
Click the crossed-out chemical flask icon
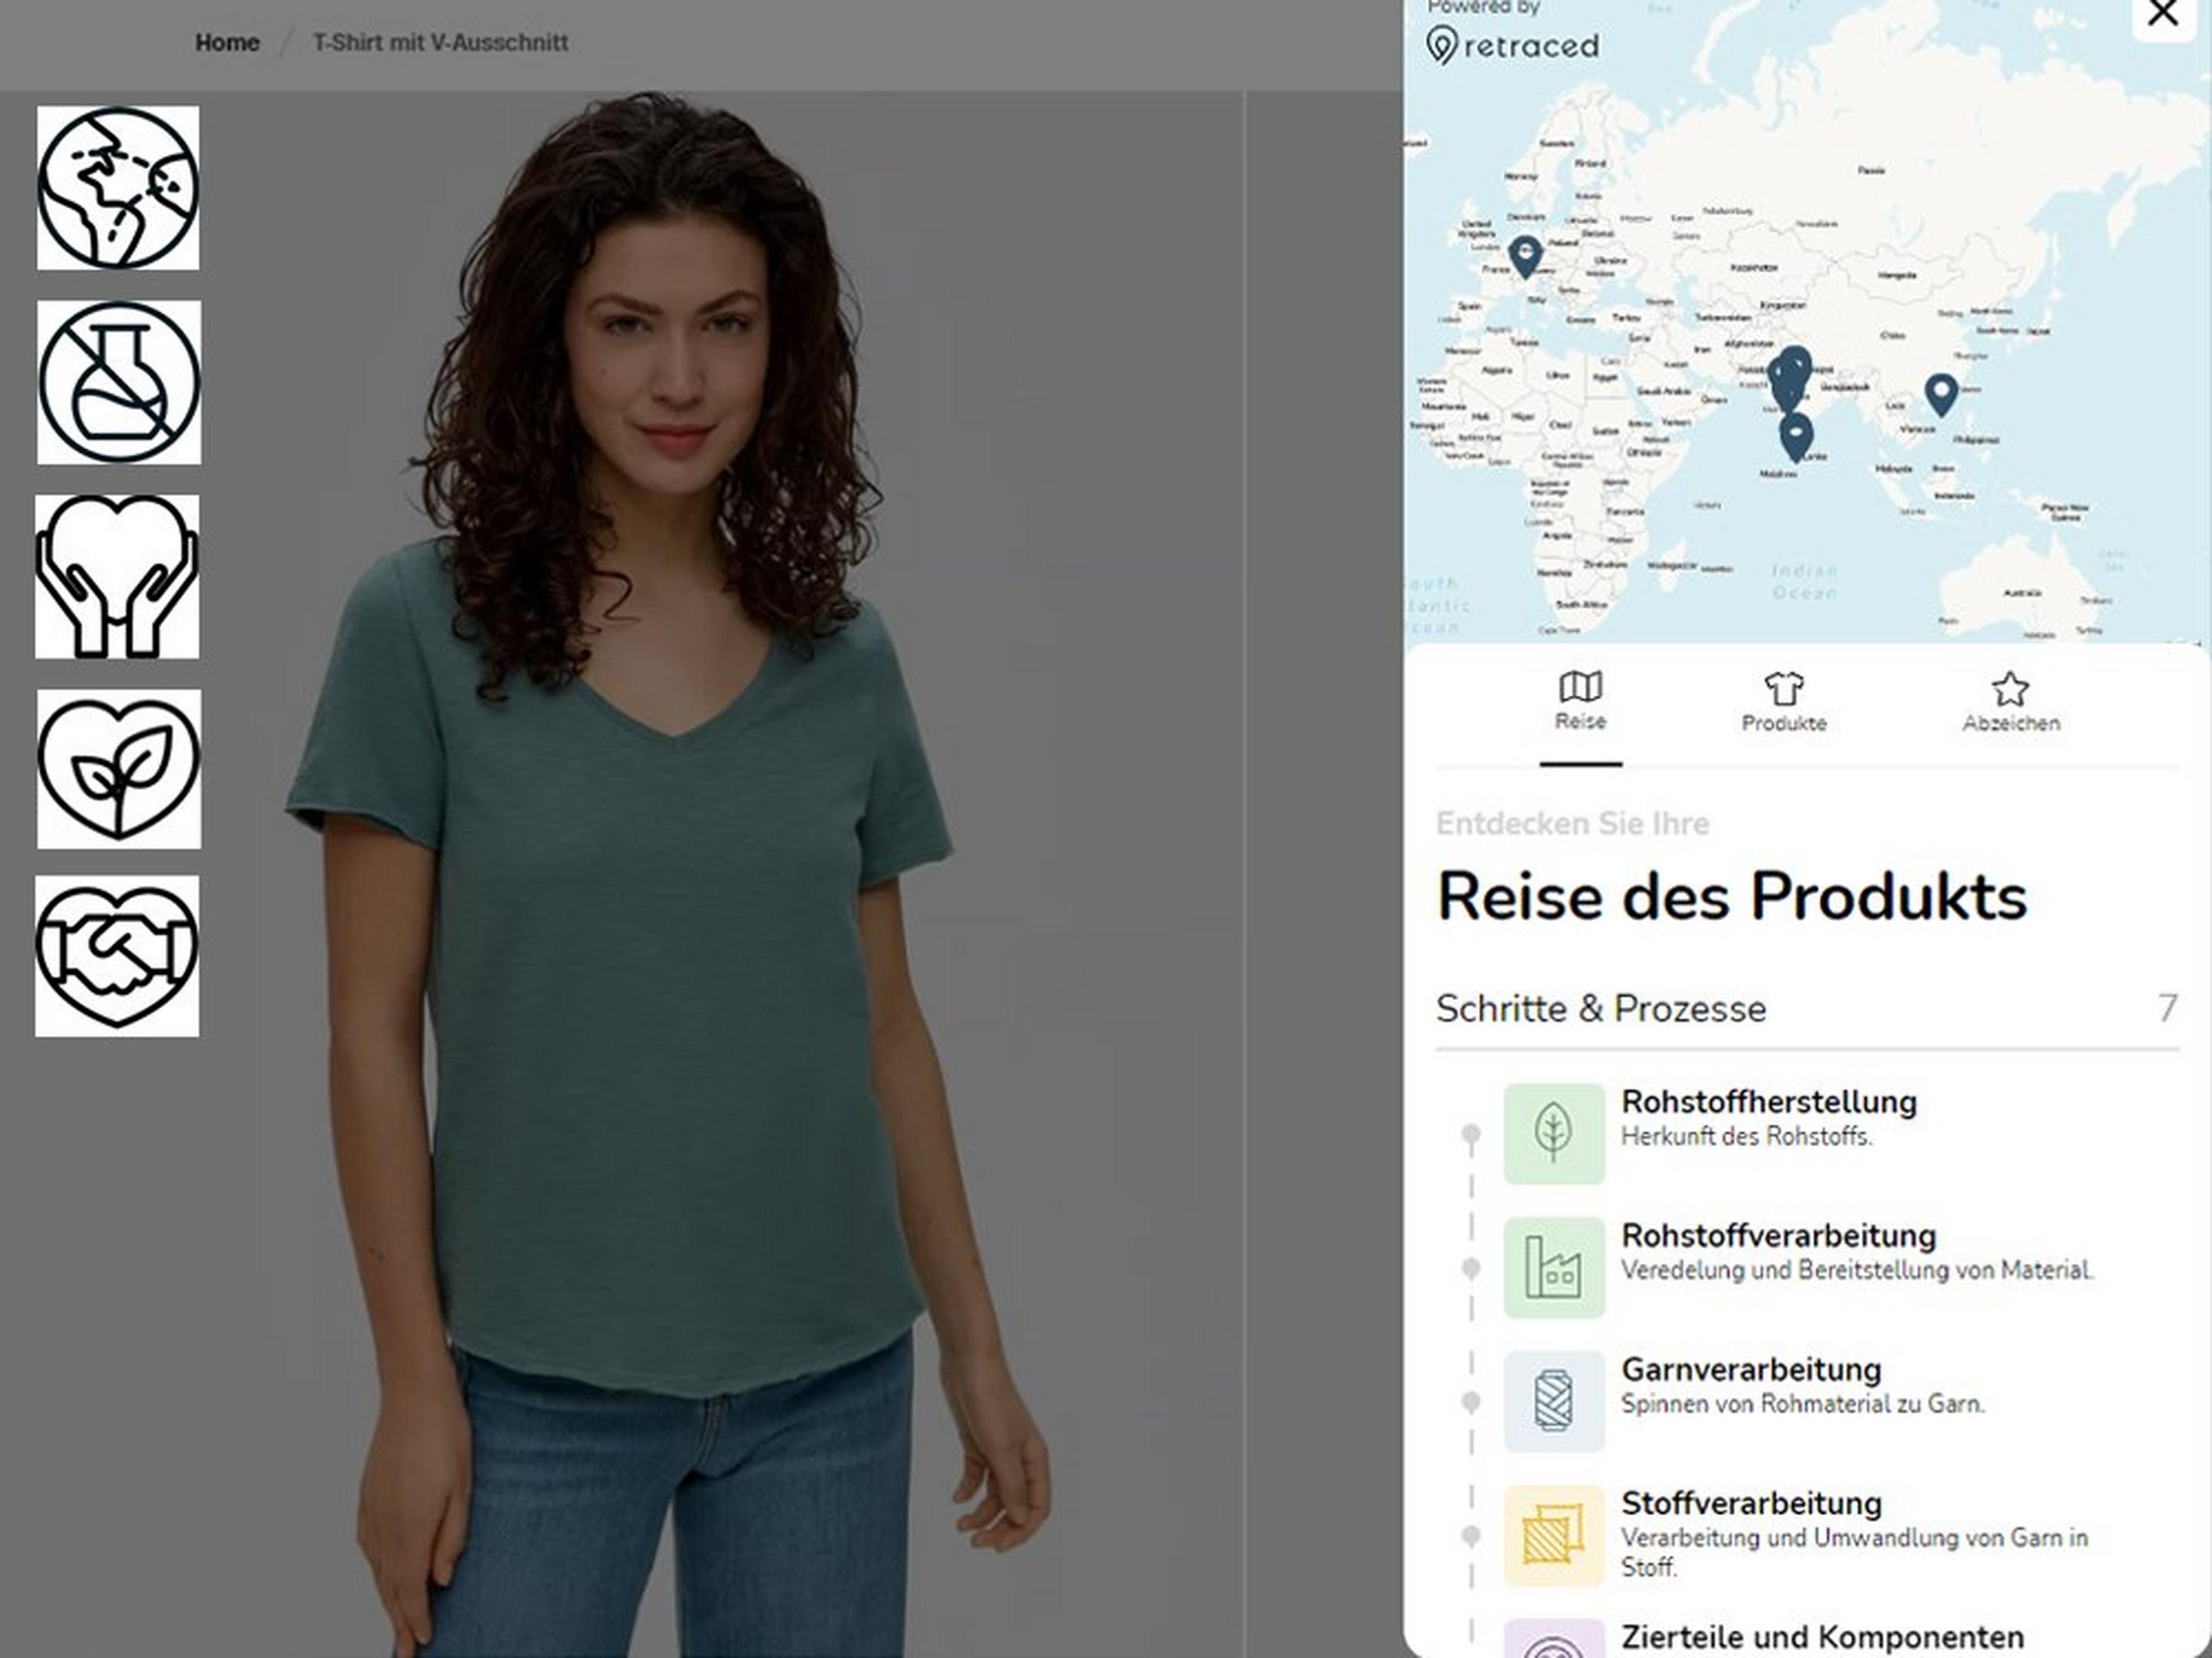[x=119, y=381]
